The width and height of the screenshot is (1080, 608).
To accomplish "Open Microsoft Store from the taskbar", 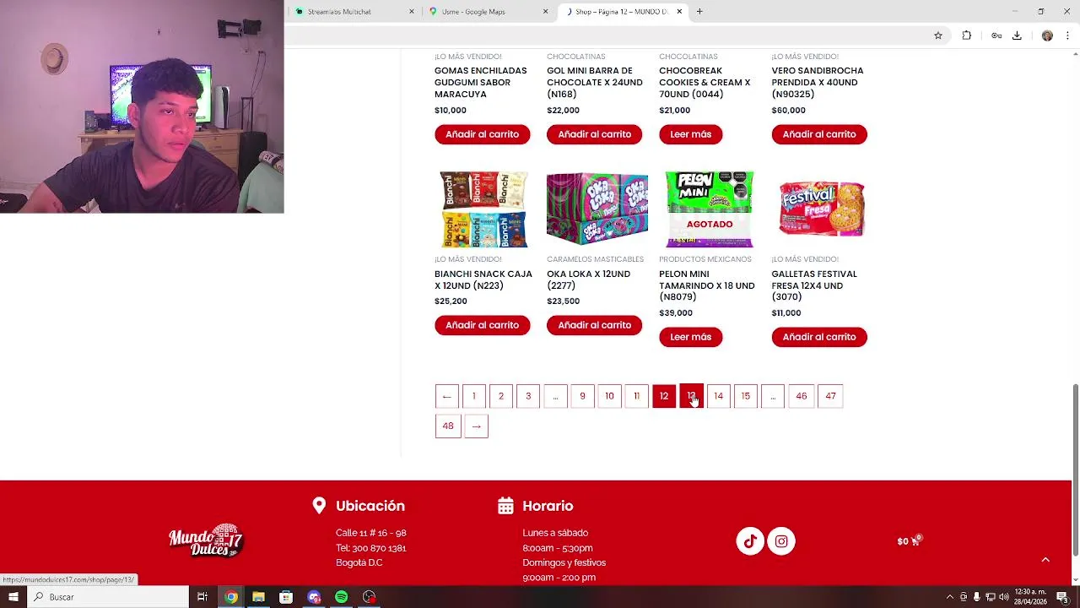I will (286, 597).
